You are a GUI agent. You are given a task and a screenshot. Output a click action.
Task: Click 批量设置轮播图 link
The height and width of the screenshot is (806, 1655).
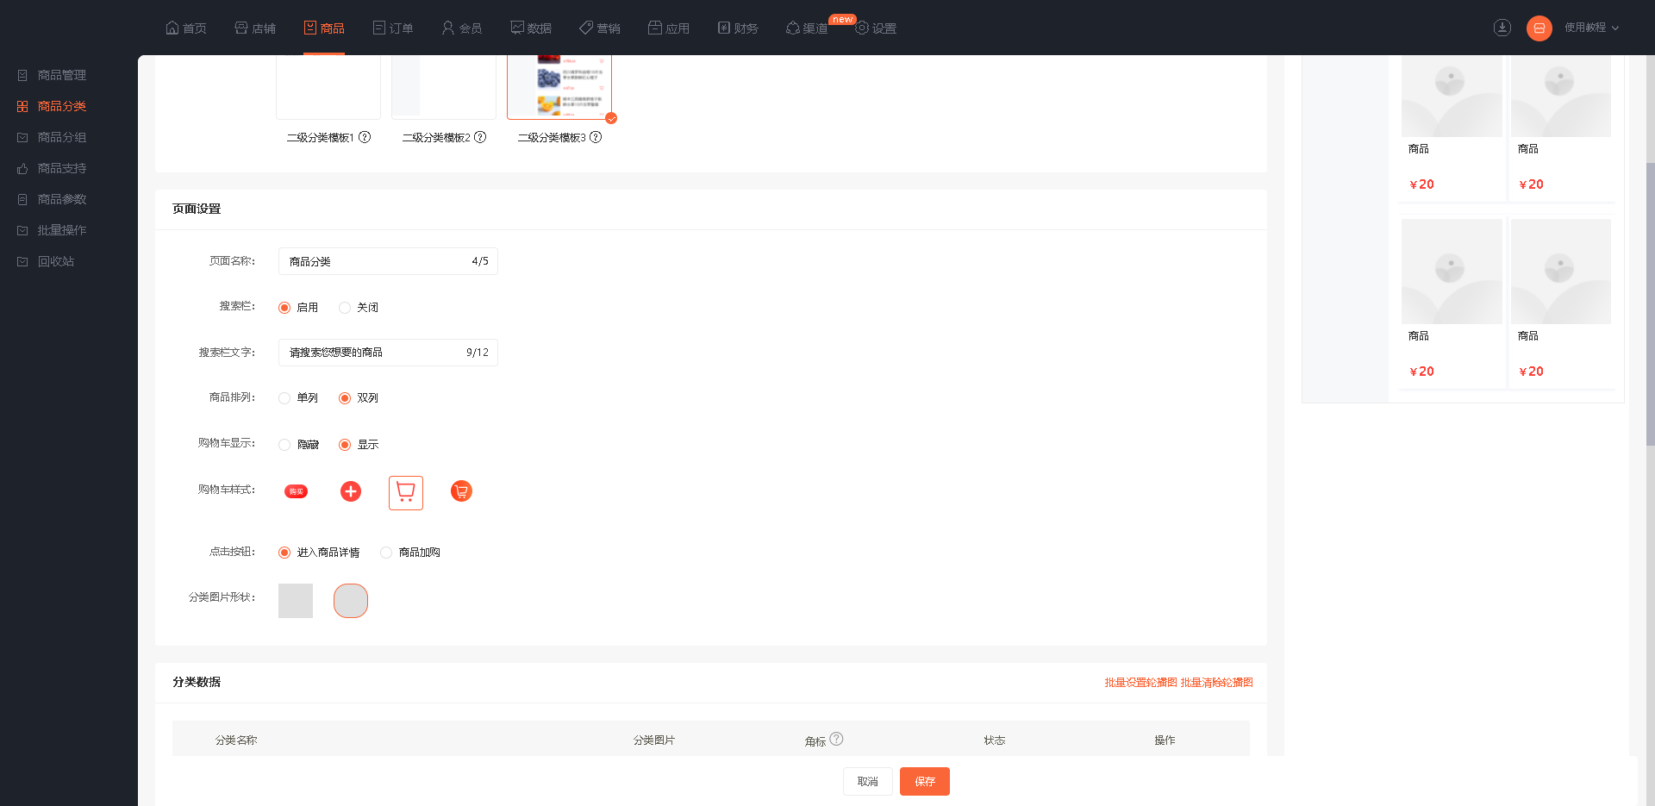tap(1140, 683)
